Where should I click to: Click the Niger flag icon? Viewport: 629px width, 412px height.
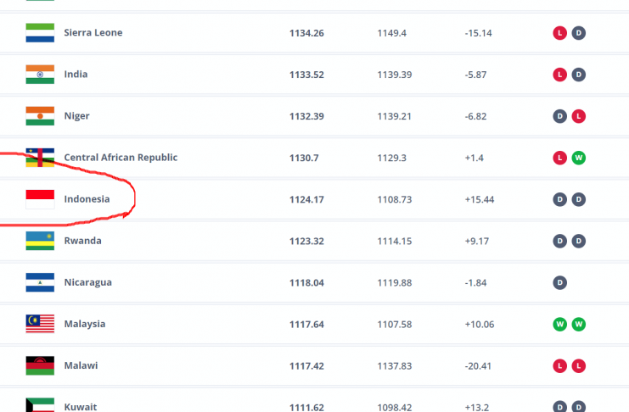click(40, 116)
